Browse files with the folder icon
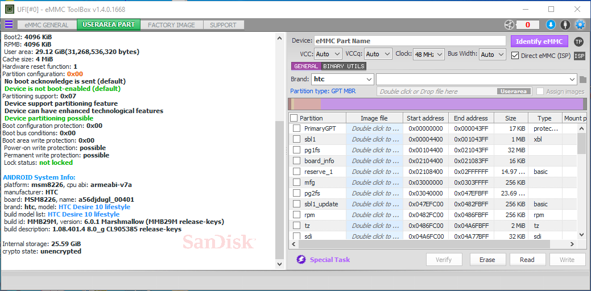 (x=583, y=80)
